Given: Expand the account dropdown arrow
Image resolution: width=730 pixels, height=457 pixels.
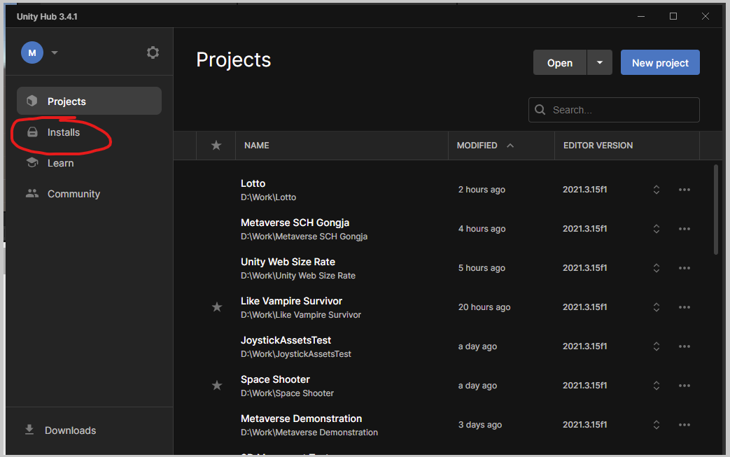Looking at the screenshot, I should [55, 52].
